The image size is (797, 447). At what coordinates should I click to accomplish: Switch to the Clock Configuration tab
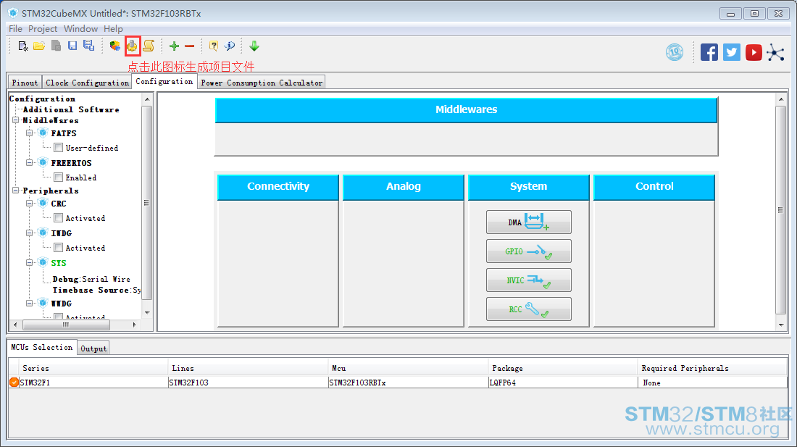[x=87, y=83]
